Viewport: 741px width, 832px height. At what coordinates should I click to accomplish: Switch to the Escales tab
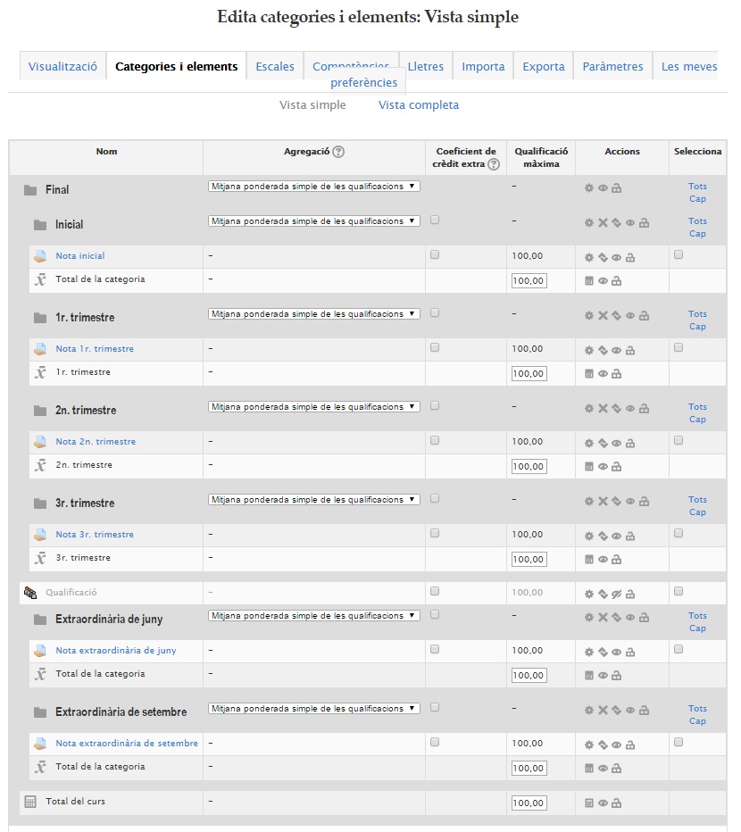click(275, 66)
